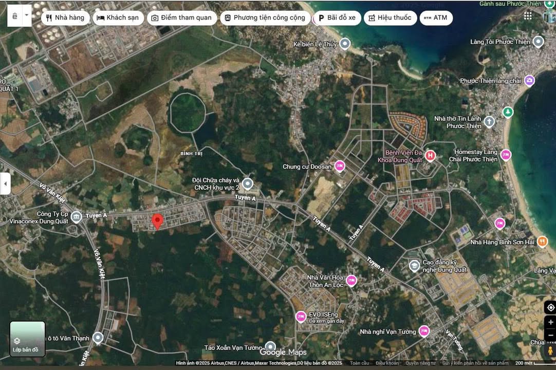This screenshot has height=370, width=556.
Task: Click Bệnh Viện Đa Khoa Dung Quất hospital marker
Action: (430, 155)
